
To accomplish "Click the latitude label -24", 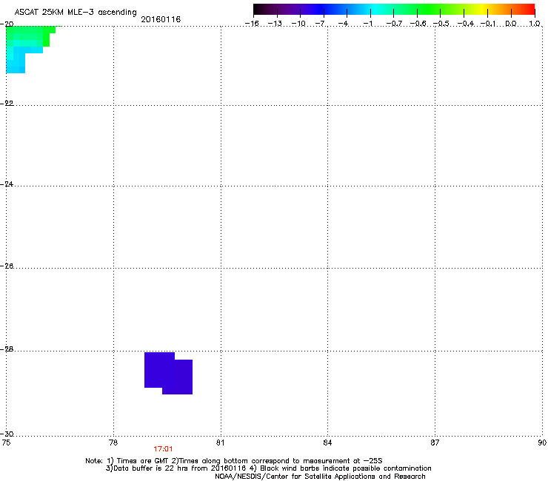I will [x=7, y=184].
